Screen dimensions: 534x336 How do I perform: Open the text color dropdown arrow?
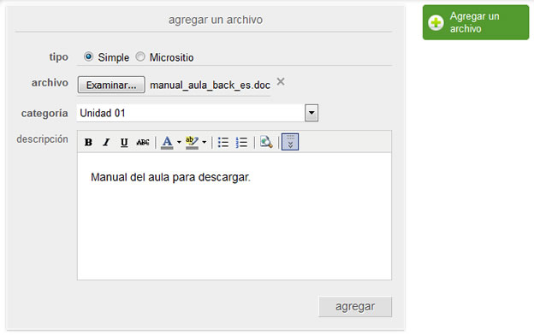[179, 142]
